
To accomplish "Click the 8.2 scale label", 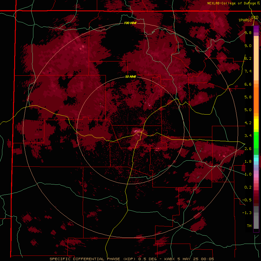I will (248, 58).
